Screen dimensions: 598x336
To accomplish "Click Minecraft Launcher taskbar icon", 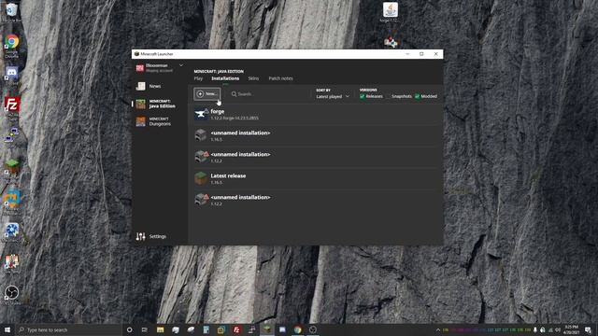I will (267, 329).
